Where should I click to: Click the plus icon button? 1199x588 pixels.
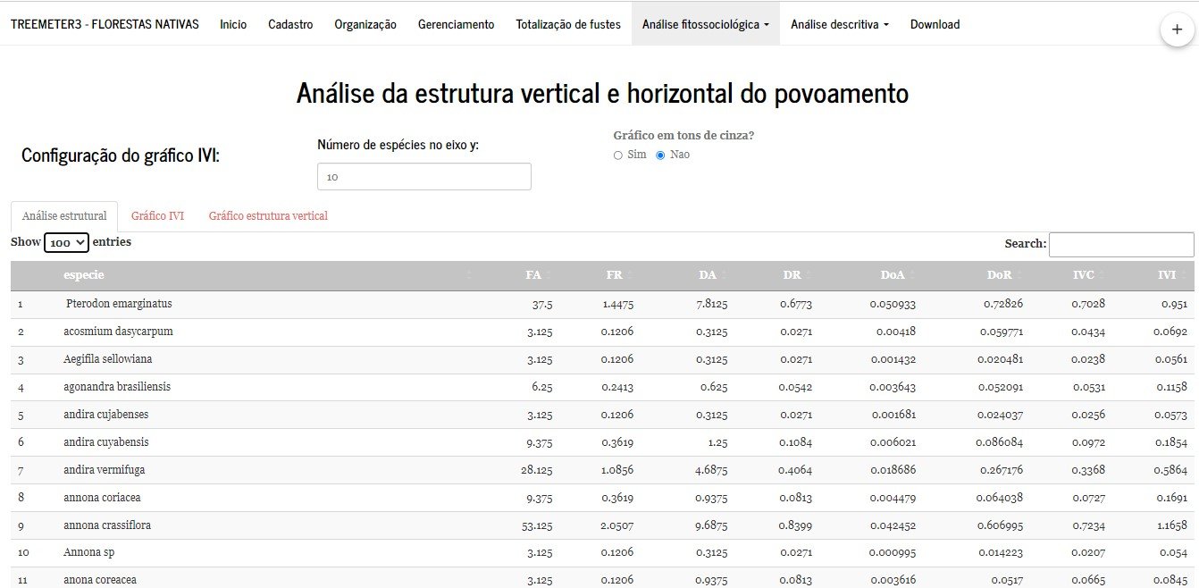tap(1176, 29)
